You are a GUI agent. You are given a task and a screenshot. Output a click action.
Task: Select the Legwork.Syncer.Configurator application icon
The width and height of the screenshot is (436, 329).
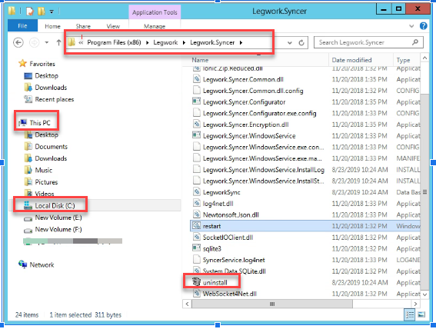196,101
